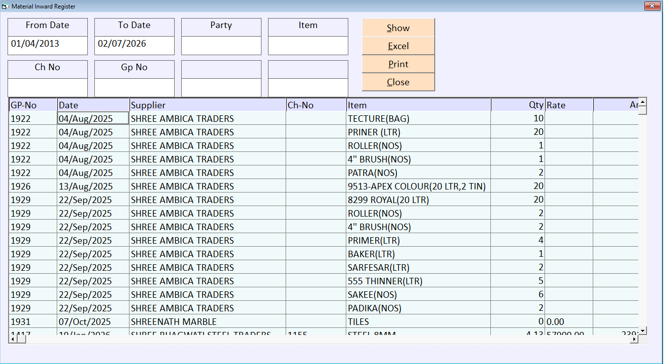
Task: Click the horizontal scroll left arrow
Action: tap(14, 339)
